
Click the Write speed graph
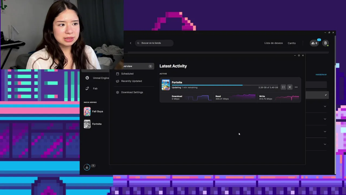(x=287, y=97)
